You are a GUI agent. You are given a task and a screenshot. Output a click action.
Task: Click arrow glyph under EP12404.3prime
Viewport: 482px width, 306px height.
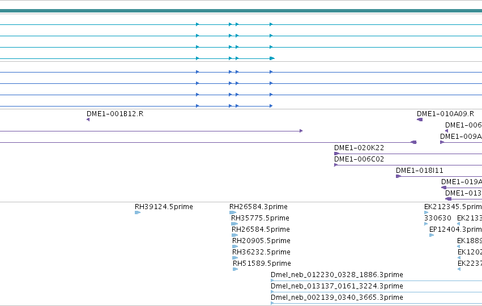[x=432, y=235]
